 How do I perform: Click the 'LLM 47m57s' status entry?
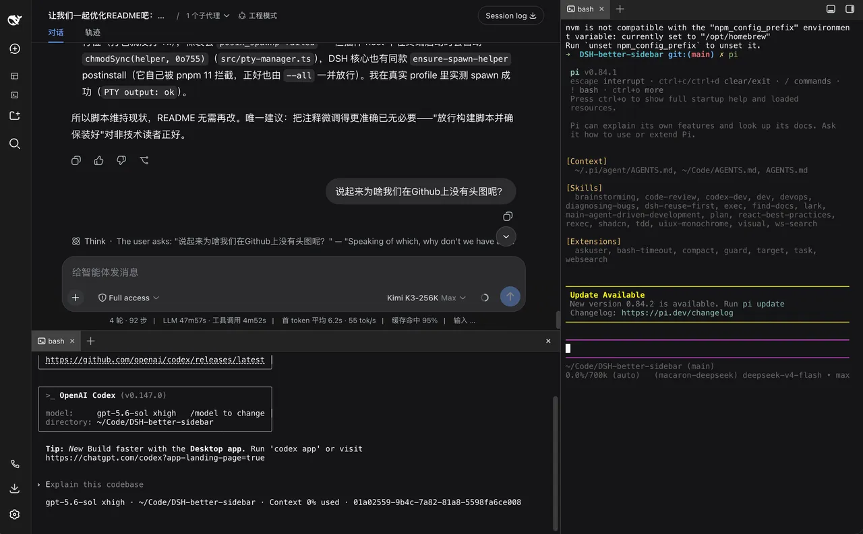(185, 321)
